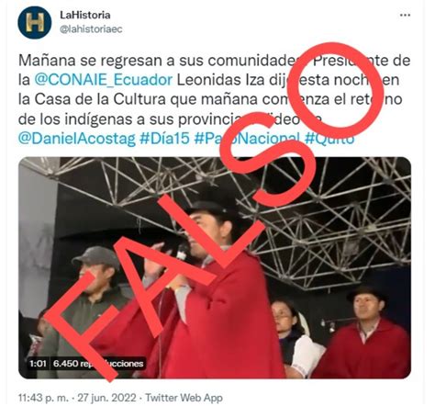Click the 27 jun. 2022 date
The image size is (435, 406).
coord(106,398)
